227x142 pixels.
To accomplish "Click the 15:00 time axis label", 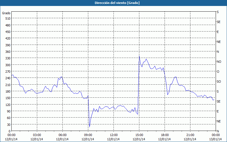I will tap(139, 135).
